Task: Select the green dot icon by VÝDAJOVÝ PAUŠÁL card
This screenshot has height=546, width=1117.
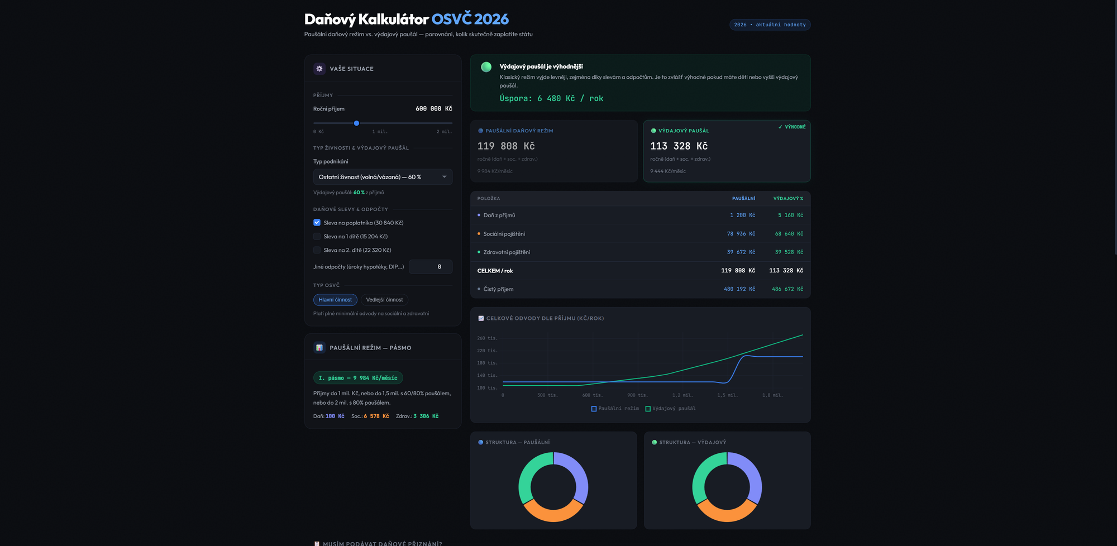Action: click(653, 130)
